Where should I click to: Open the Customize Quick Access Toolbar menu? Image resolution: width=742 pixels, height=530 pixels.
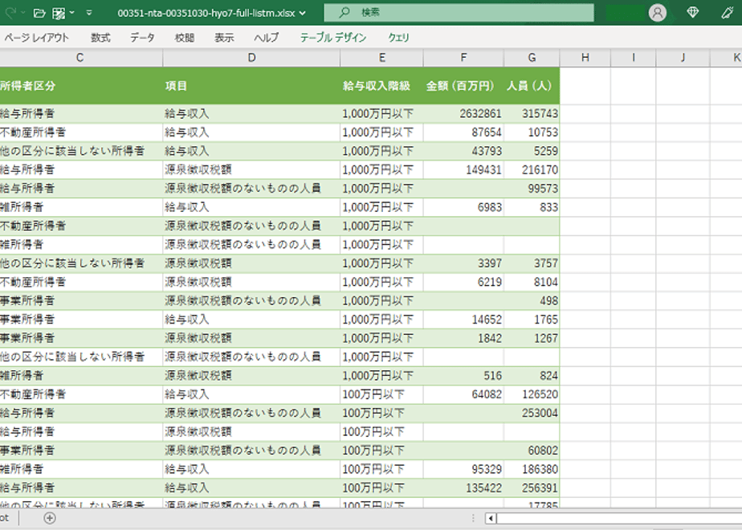(89, 13)
